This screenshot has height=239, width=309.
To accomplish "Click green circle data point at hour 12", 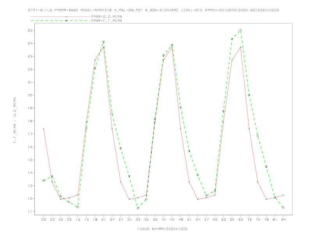I will click(x=78, y=207).
